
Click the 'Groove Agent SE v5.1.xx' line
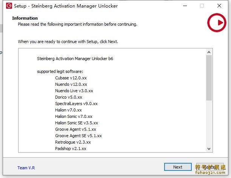(x=79, y=136)
